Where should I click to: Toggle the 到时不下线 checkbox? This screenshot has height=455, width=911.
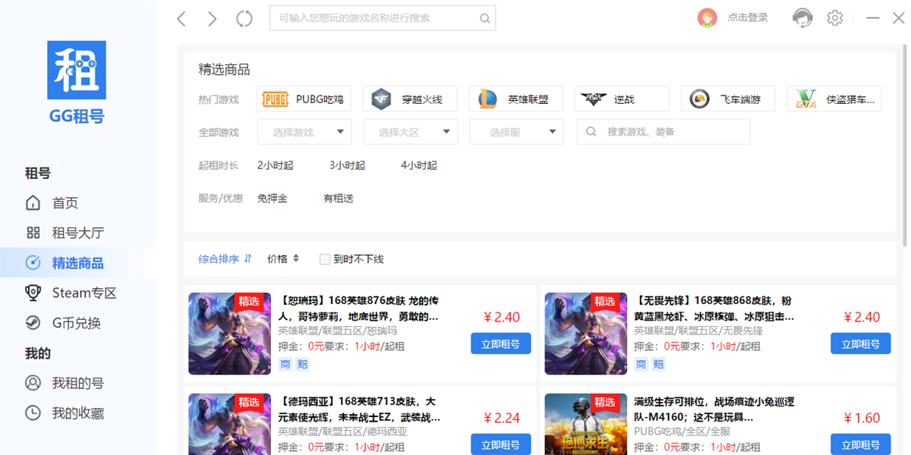click(325, 259)
